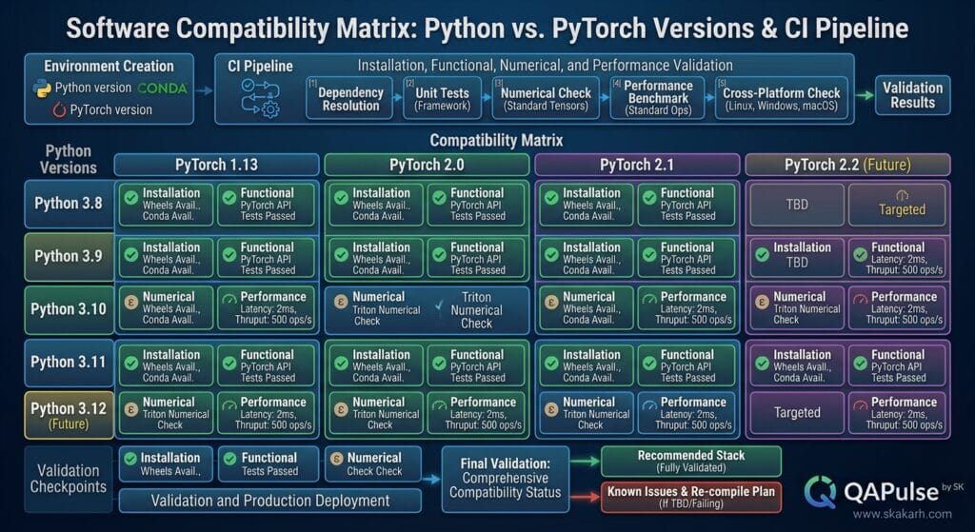Screen dimensions: 975x532
Task: Click gauge icon in Python 3.10 PyTorch 1.13 Performance
Action: pos(229,300)
